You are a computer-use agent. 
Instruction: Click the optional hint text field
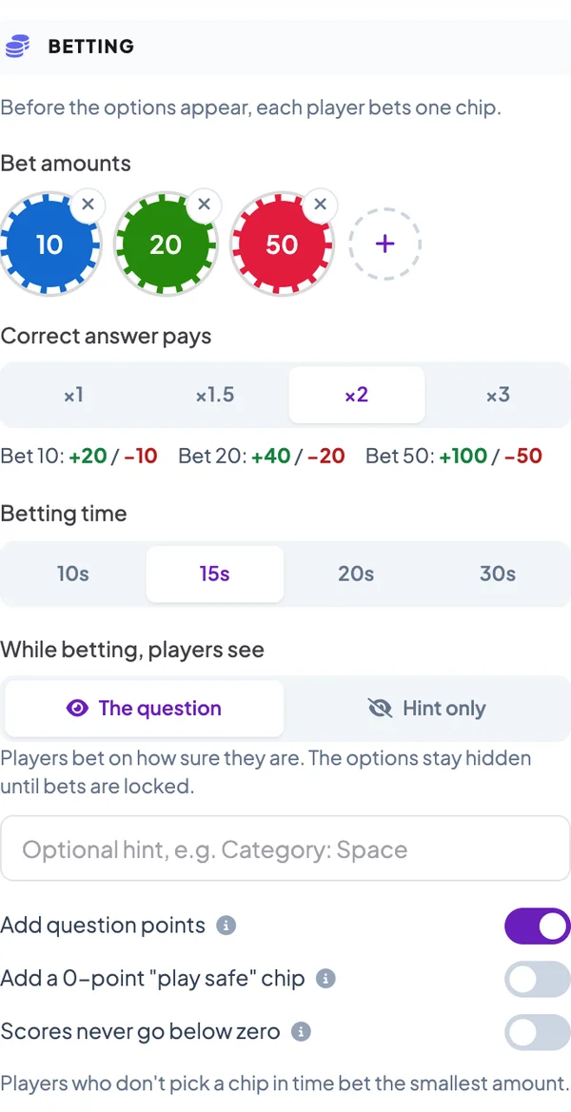(x=285, y=849)
